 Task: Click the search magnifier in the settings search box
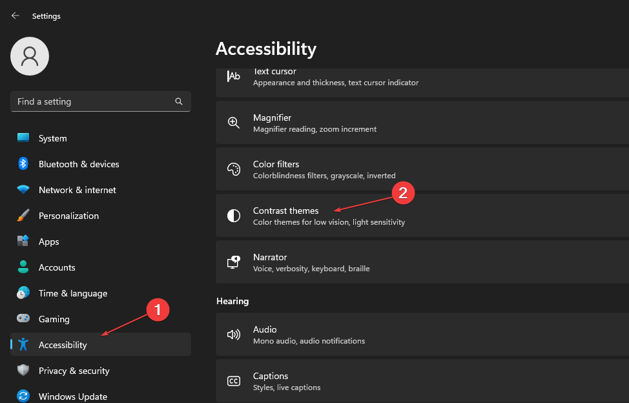tap(178, 101)
